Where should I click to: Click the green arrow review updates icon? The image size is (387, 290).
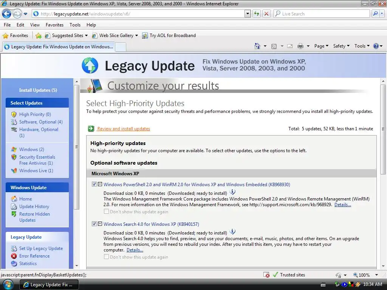coord(91,128)
